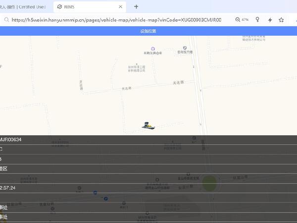This screenshot has width=297, height=223.
Task: Switch to the Certified Used browser tab
Action: pos(23,7)
